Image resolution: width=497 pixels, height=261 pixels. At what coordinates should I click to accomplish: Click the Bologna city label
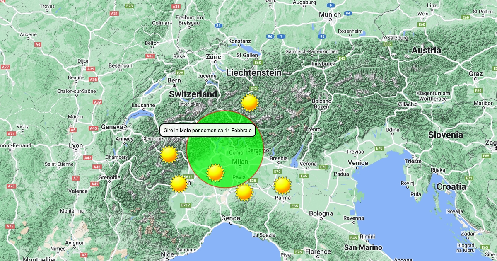pyautogui.click(x=321, y=214)
